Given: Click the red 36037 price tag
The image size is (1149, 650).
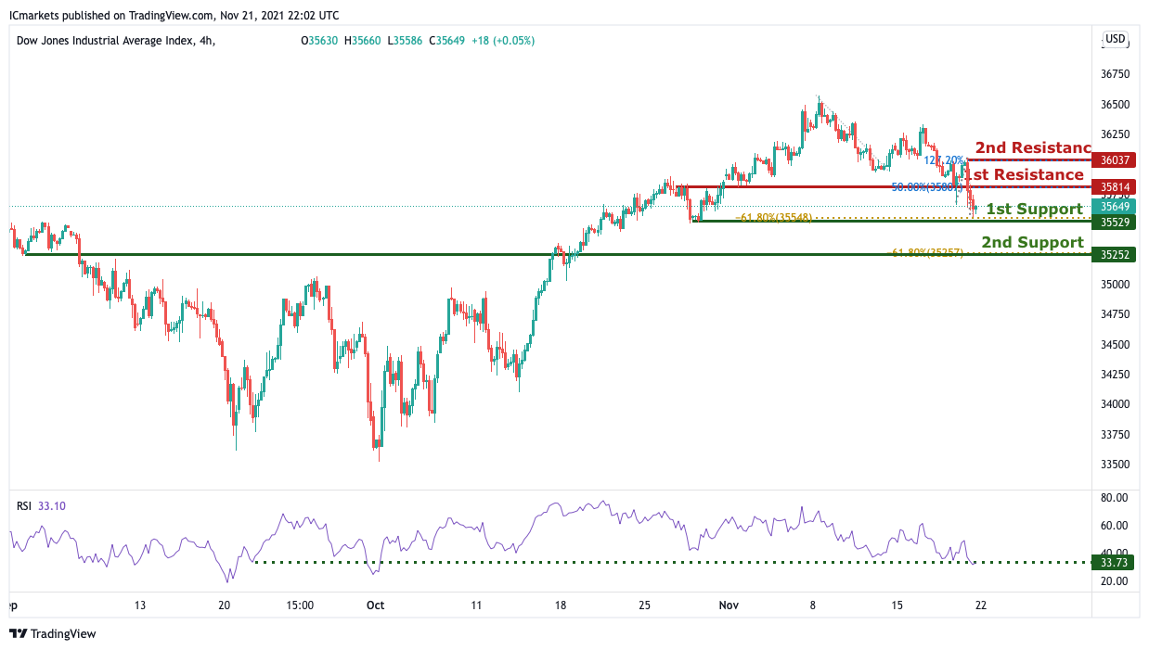Looking at the screenshot, I should 1115,160.
